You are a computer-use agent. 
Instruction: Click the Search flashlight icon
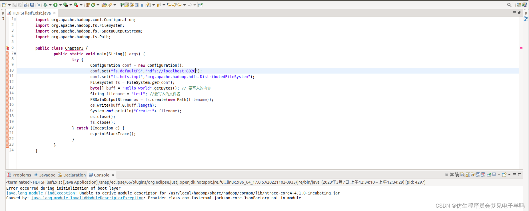point(110,5)
